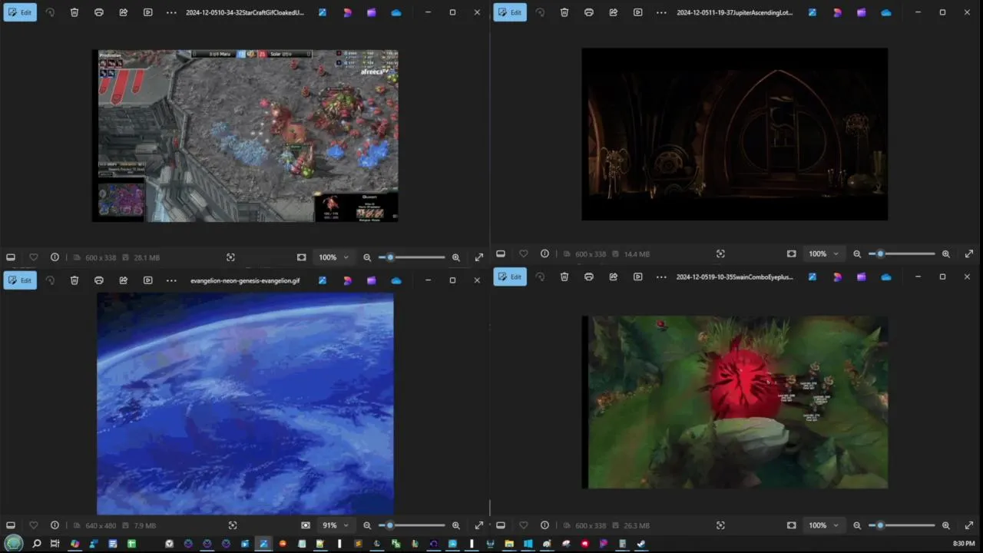Delete the SwainCombo GIF

[x=564, y=276]
